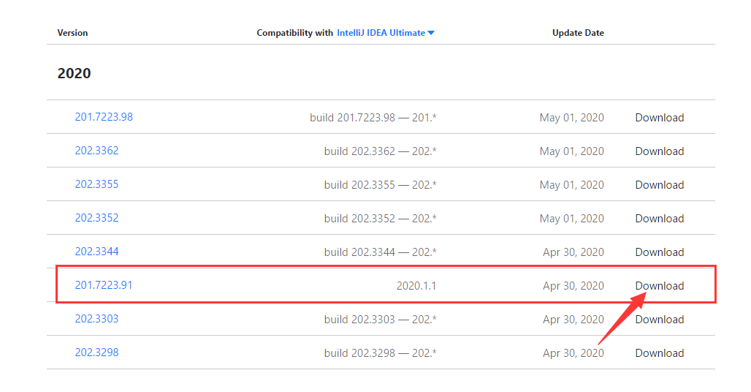751x392 pixels.
Task: Open version 202.3303 link
Action: click(96, 319)
